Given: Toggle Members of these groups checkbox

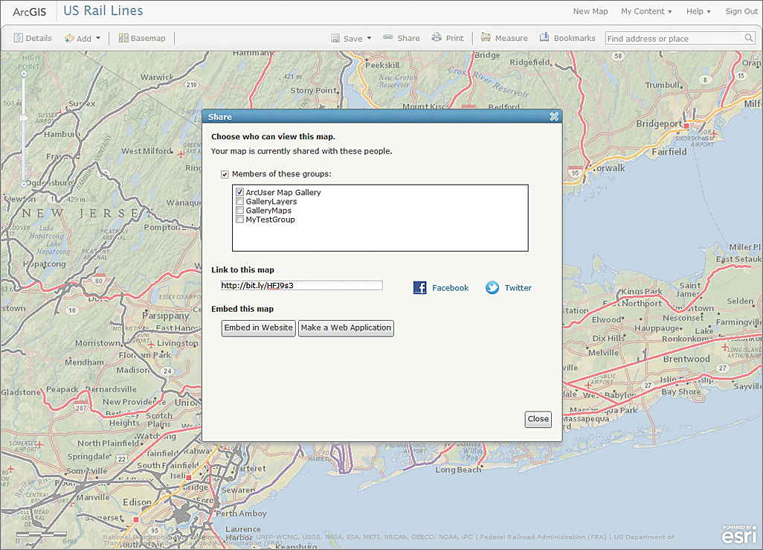Looking at the screenshot, I should click(225, 174).
